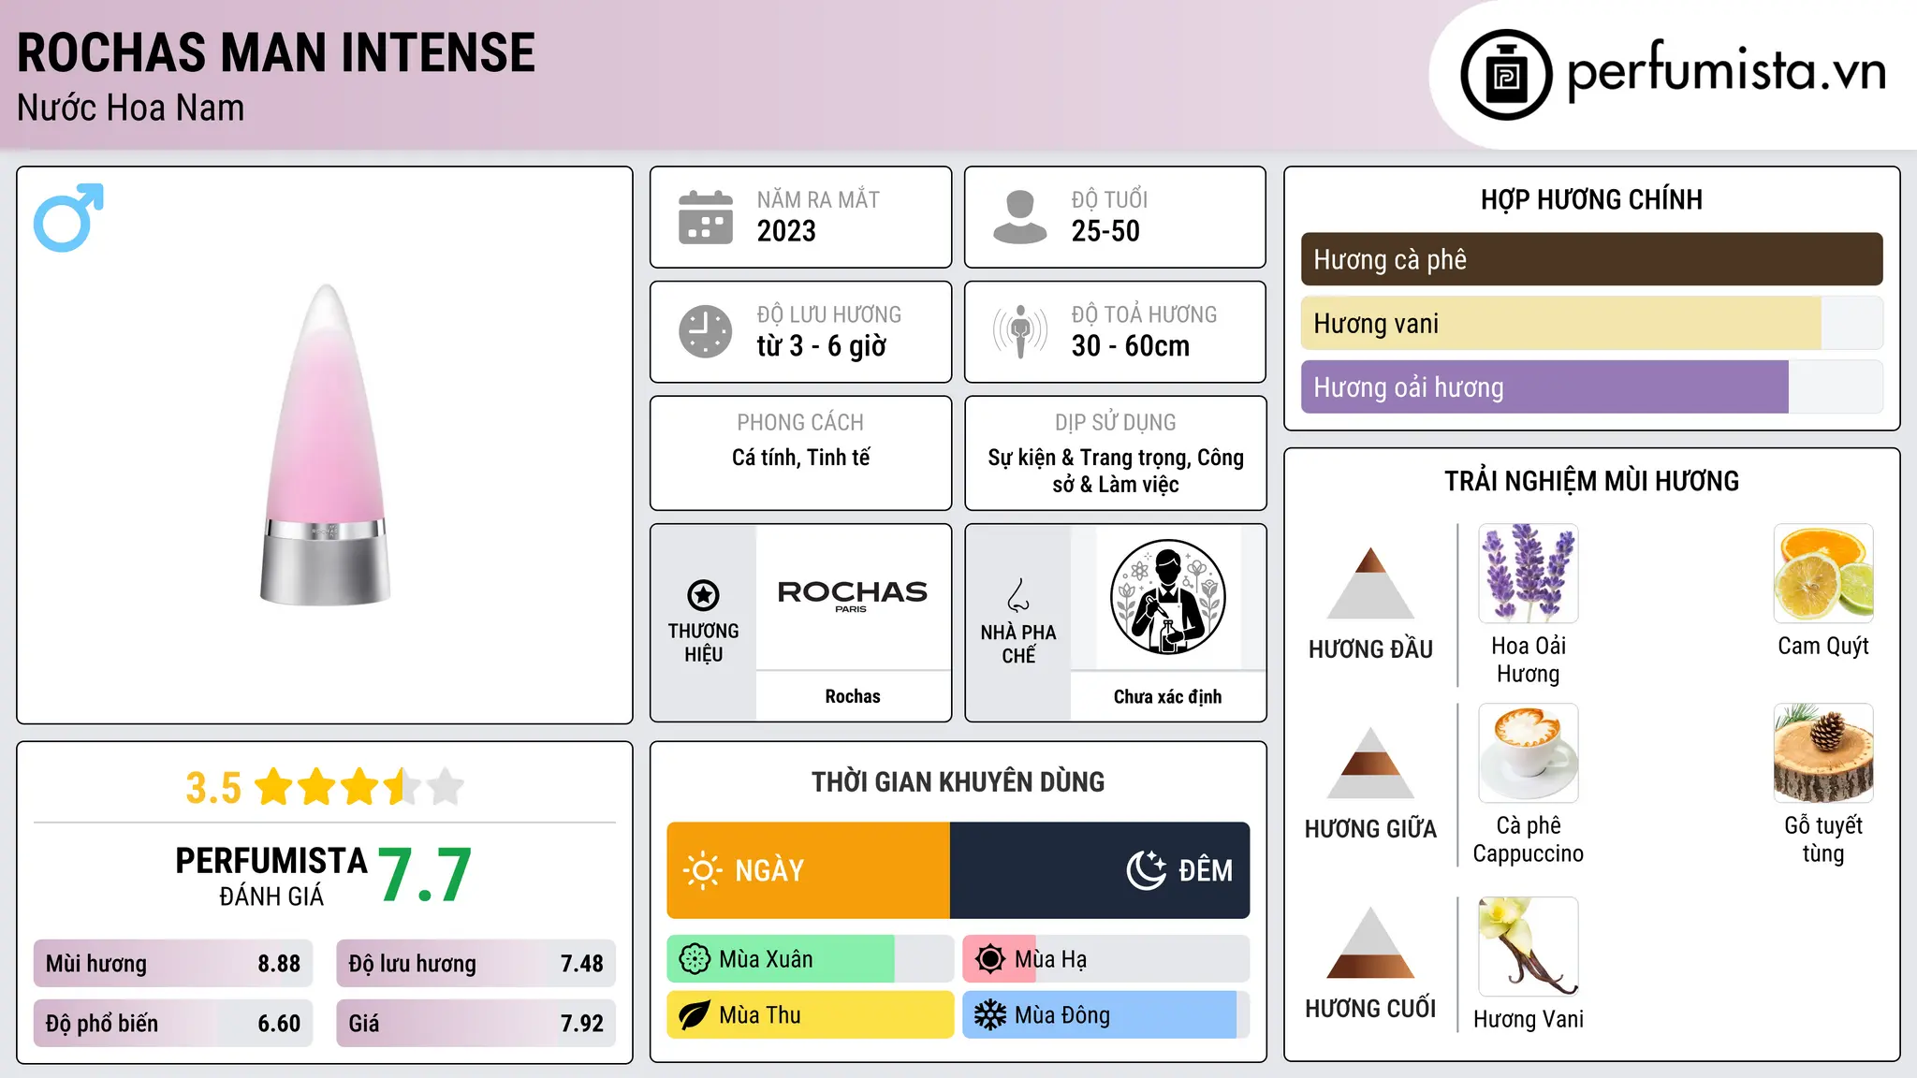The image size is (1917, 1078).
Task: Click the person icon beside Độ tuổi
Action: coord(1020,217)
